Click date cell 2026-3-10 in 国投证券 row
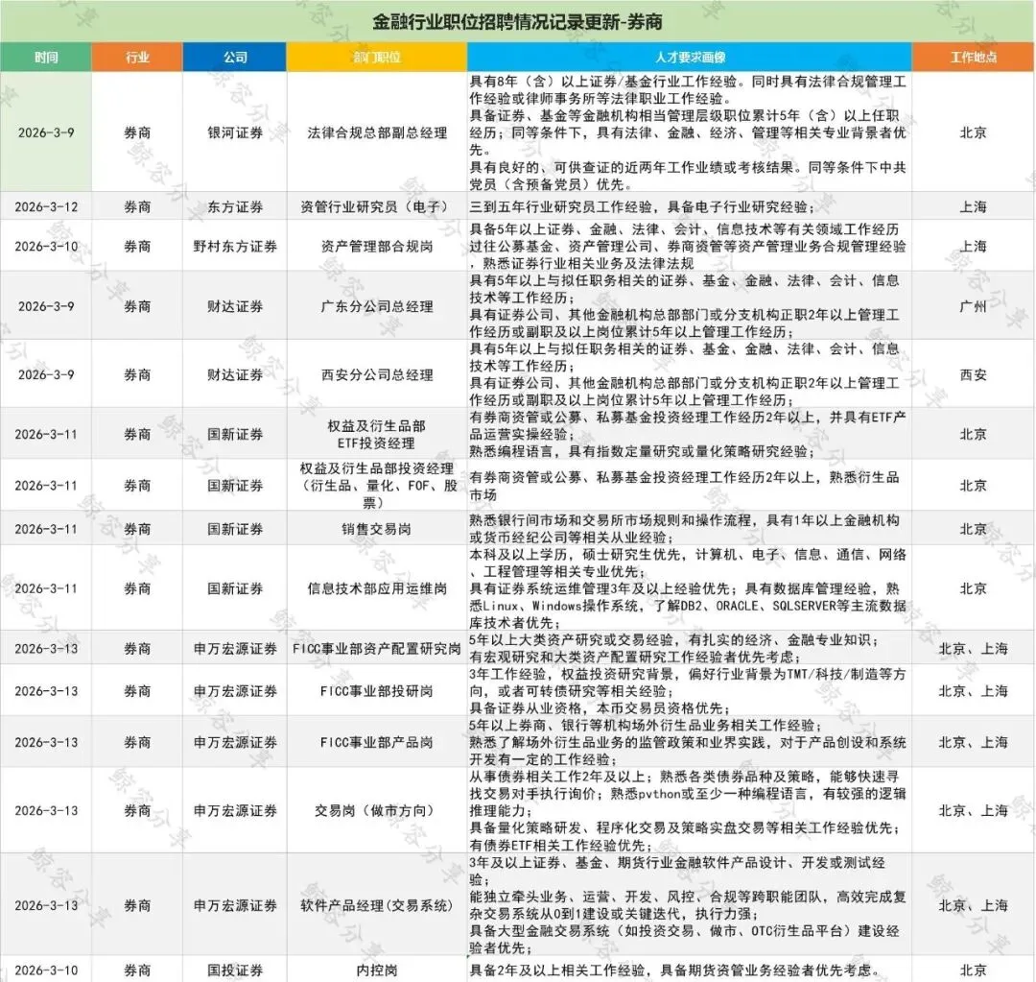The width and height of the screenshot is (1036, 982). (x=46, y=970)
